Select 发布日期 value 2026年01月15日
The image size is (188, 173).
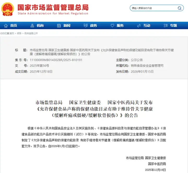click(142, 72)
